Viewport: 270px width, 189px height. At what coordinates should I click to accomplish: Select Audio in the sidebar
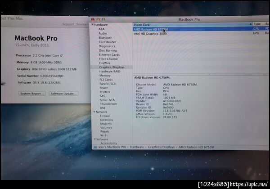click(x=103, y=33)
